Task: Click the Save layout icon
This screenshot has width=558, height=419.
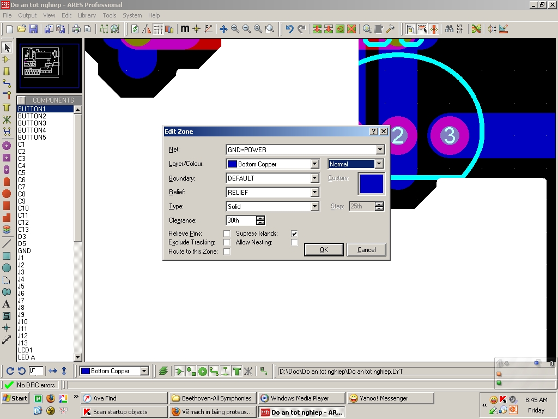Action: click(33, 29)
